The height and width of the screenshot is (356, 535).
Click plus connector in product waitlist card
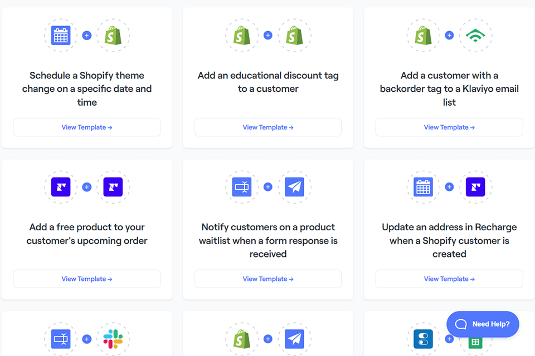pos(268,187)
